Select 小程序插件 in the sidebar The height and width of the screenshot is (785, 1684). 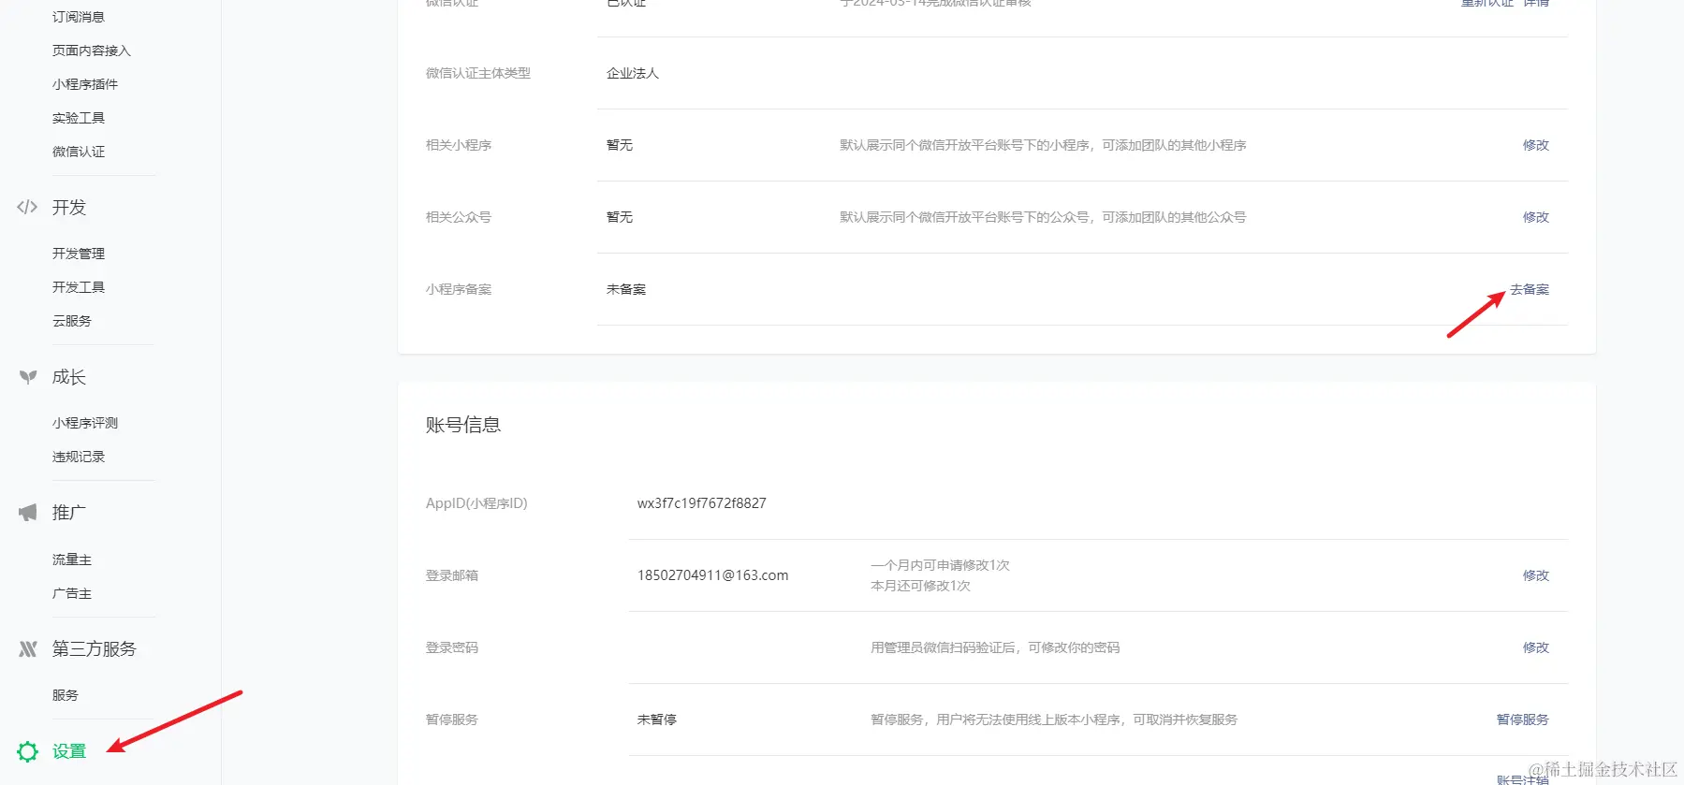click(x=85, y=84)
